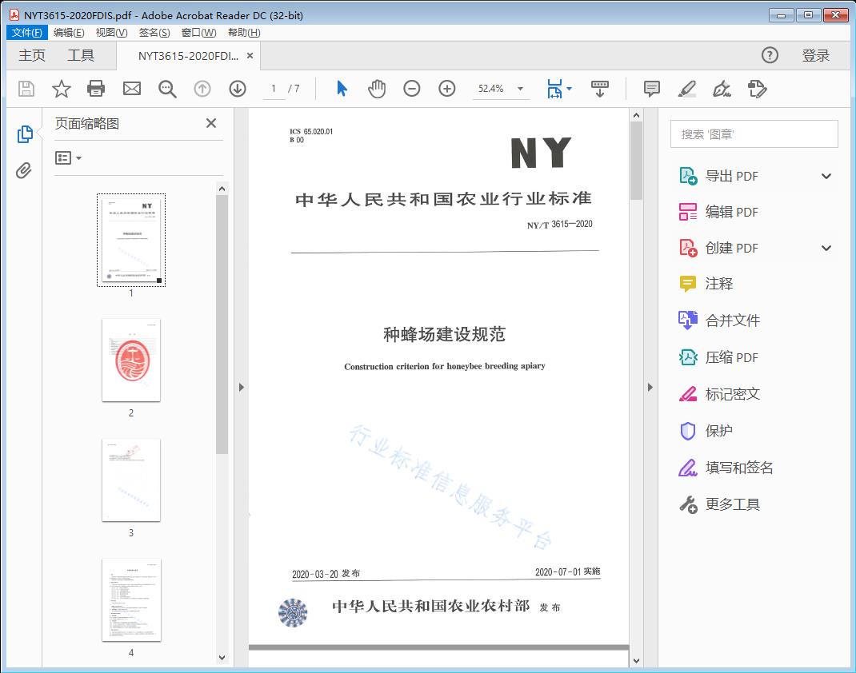The width and height of the screenshot is (856, 673).
Task: Click the zoom out minus button
Action: [x=412, y=89]
